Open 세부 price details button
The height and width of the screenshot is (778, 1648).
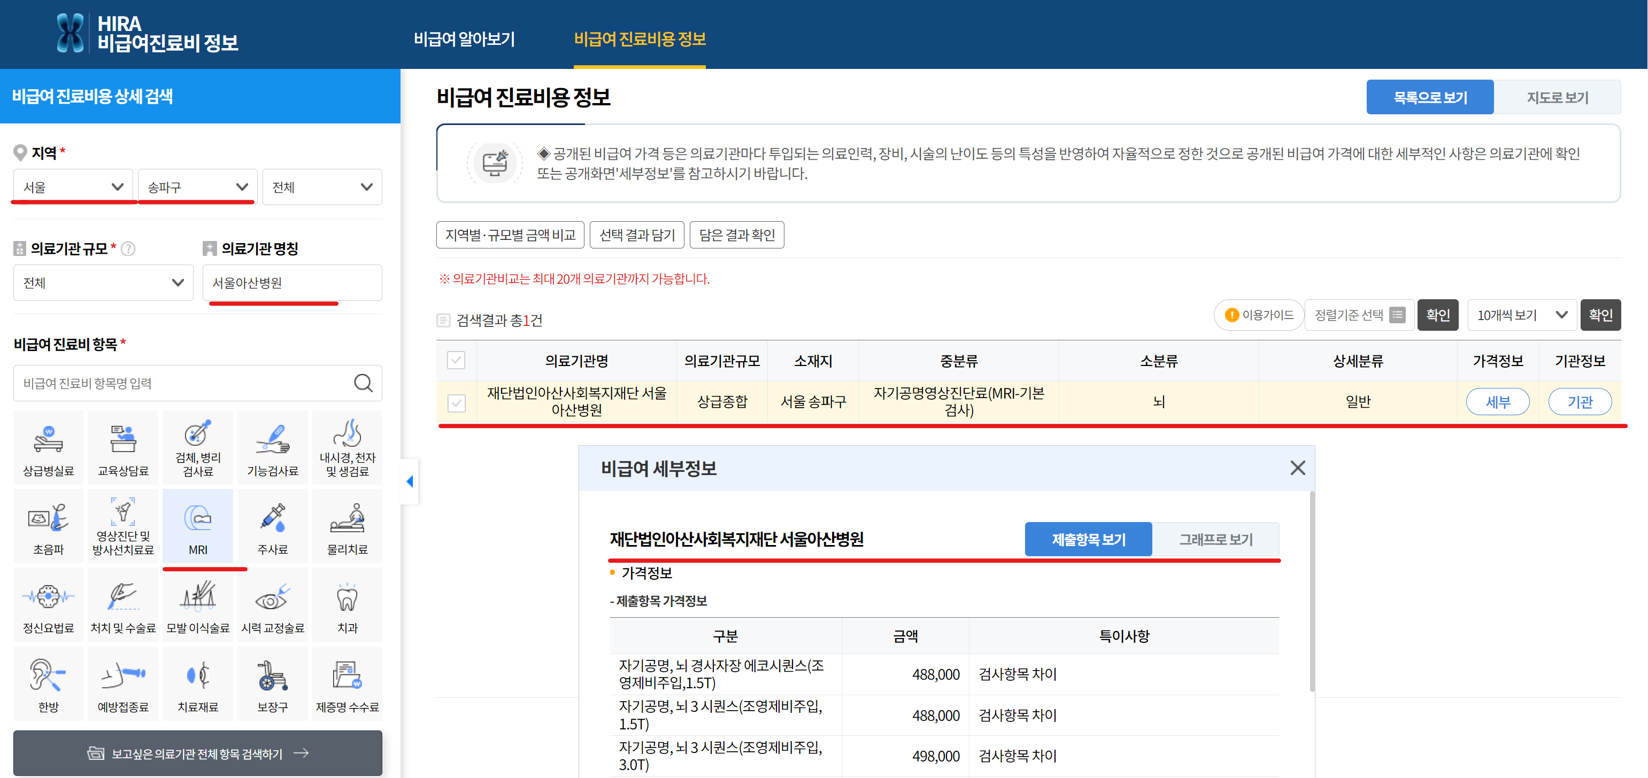[1498, 401]
